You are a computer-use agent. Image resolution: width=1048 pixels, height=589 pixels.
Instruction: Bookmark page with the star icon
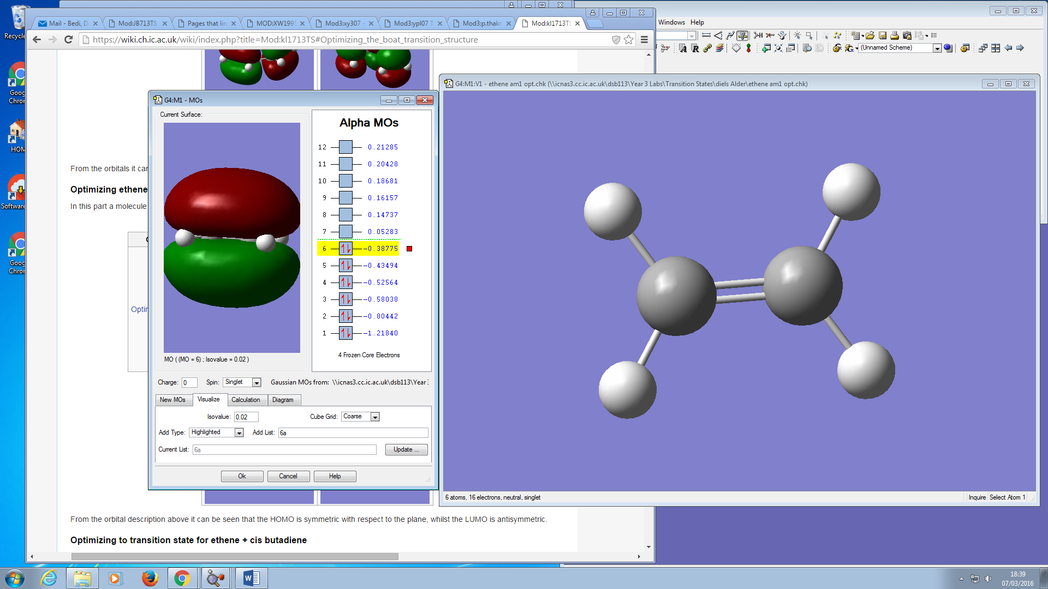point(629,39)
